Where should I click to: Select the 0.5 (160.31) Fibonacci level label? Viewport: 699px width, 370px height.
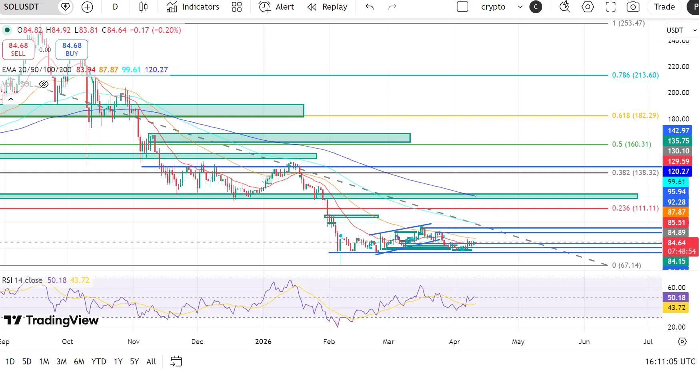[x=631, y=144]
